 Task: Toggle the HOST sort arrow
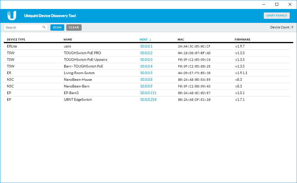coord(150,39)
